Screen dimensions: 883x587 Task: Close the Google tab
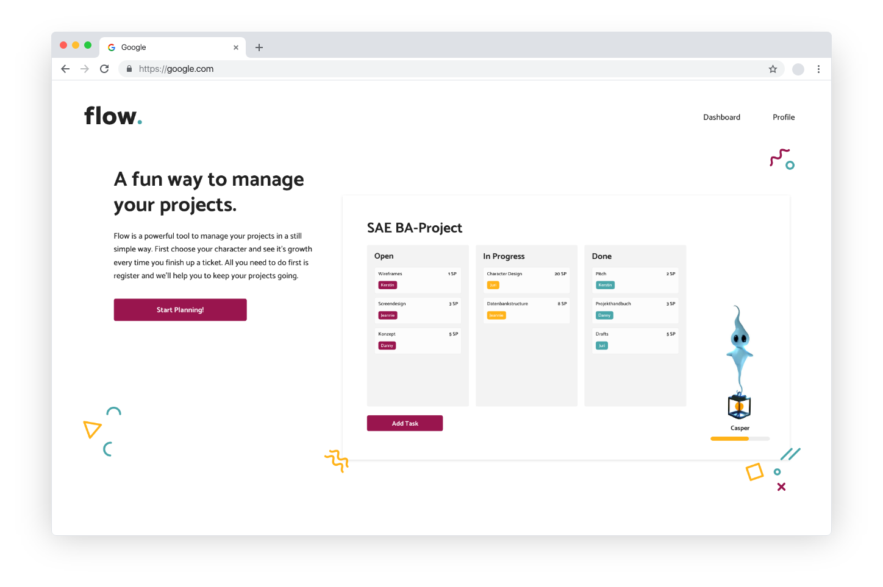[236, 47]
